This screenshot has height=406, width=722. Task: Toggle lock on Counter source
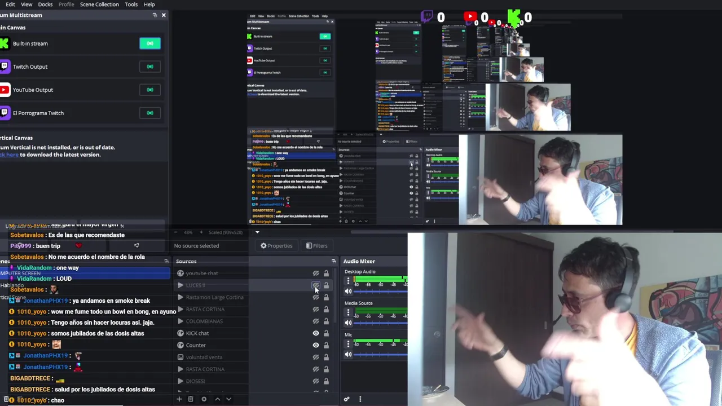(x=326, y=345)
